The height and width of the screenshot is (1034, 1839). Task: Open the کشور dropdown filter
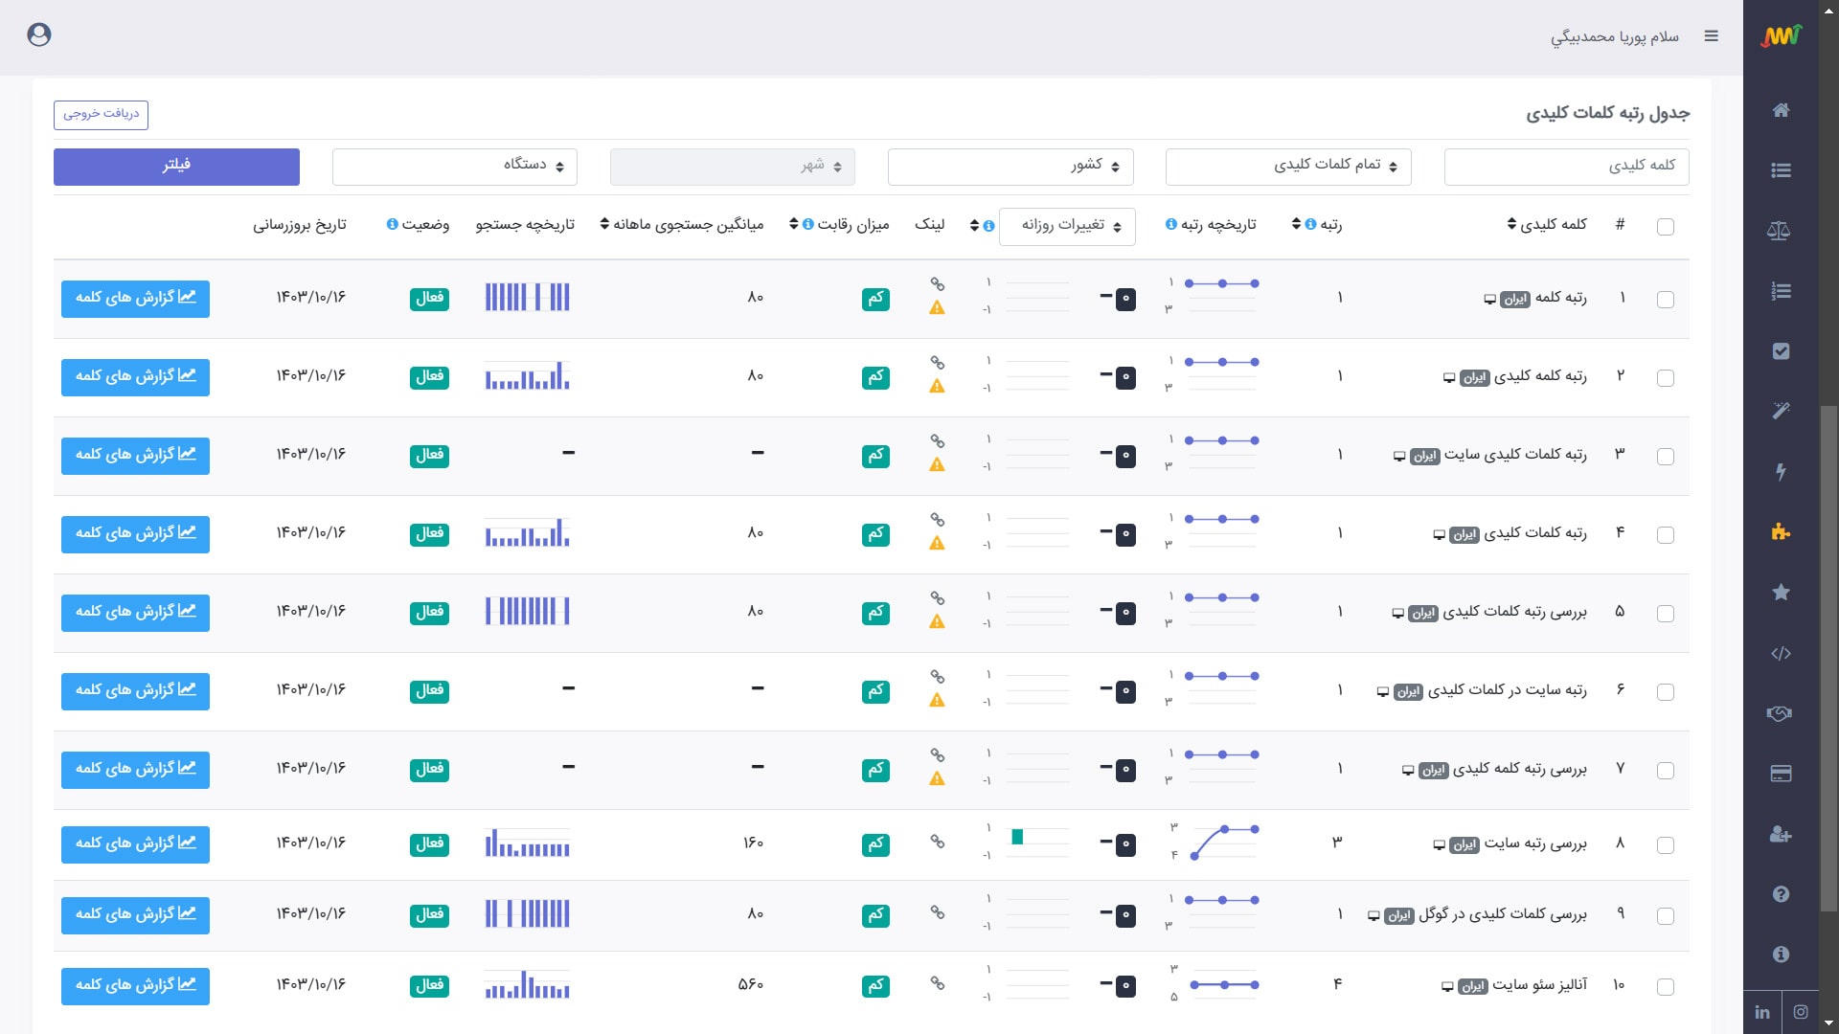(1010, 167)
